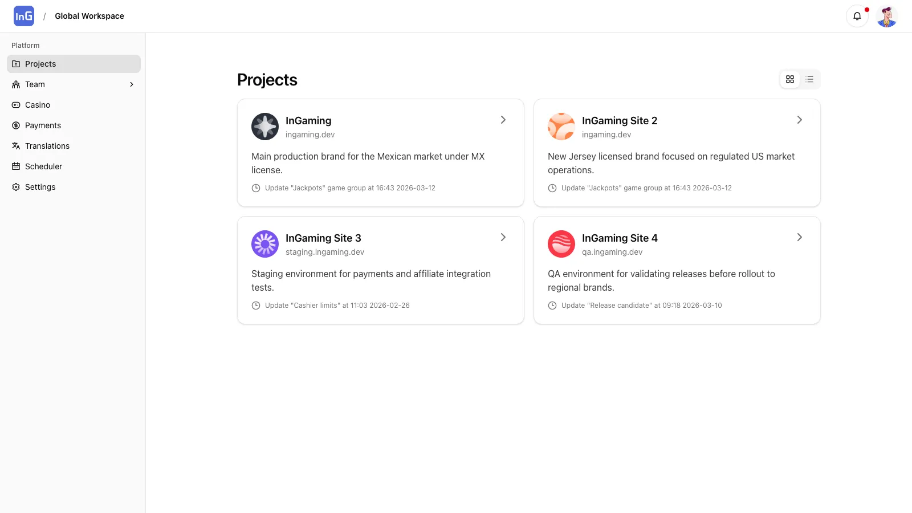
Task: Open the InGaming Site 3 project title
Action: [x=323, y=238]
